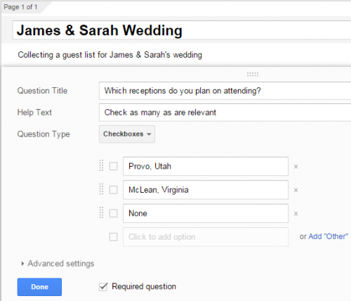Remove the Provo, Utah option
The height and width of the screenshot is (301, 351).
click(x=296, y=167)
